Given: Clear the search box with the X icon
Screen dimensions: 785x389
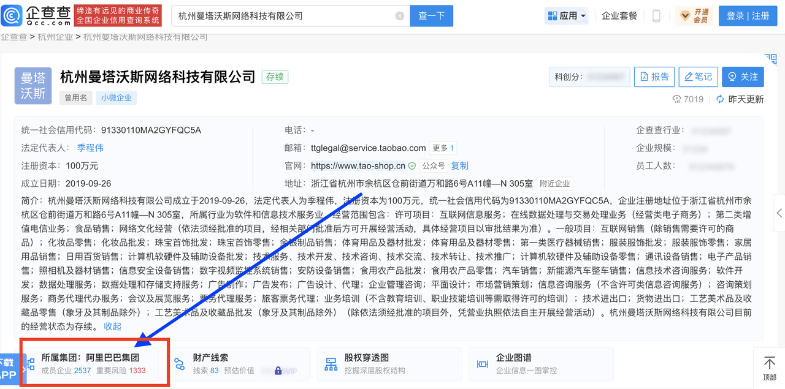Looking at the screenshot, I should click(x=400, y=16).
